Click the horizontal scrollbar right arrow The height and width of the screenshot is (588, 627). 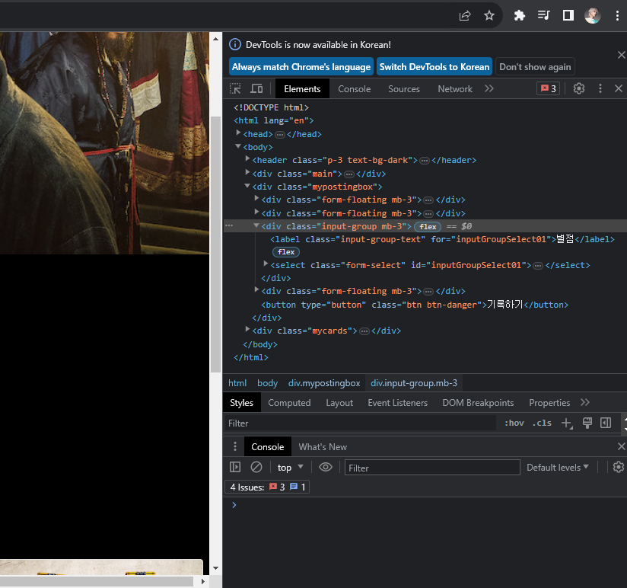pos(203,581)
